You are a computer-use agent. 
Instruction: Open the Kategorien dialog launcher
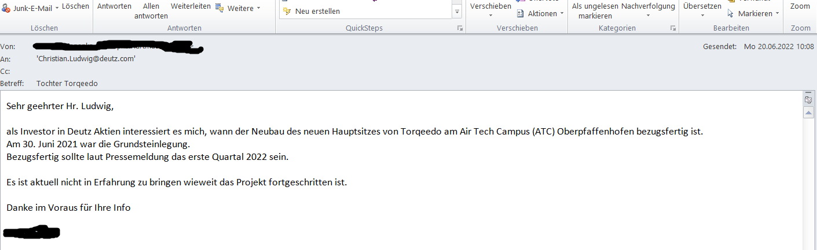coord(673,28)
